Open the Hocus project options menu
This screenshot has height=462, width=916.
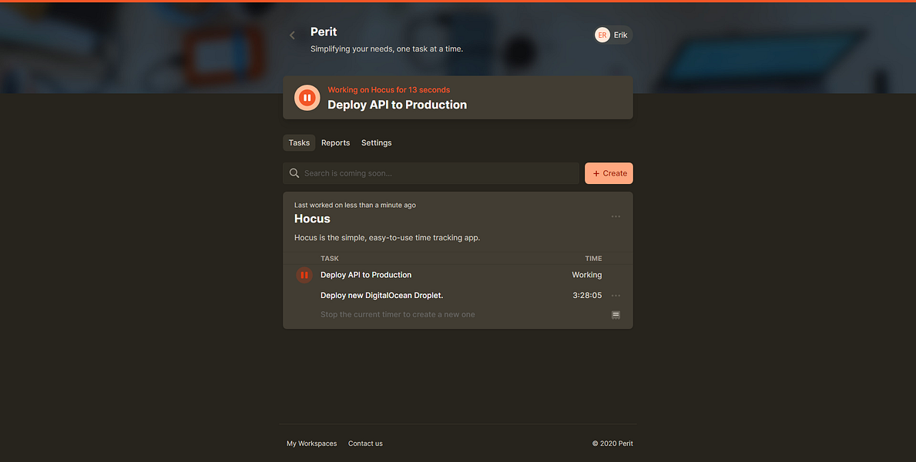[616, 216]
